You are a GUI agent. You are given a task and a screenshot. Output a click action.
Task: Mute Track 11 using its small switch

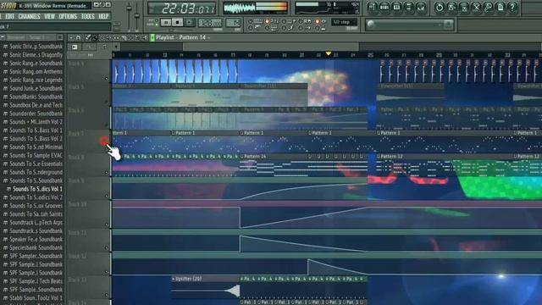(107, 247)
